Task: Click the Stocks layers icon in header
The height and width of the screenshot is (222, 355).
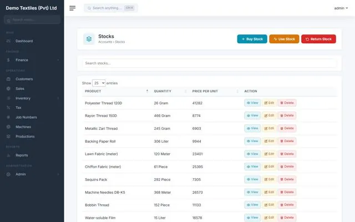Action: (89, 39)
